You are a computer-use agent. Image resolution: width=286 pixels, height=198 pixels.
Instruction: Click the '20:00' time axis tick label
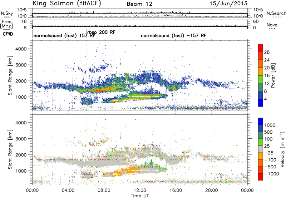(211, 190)
